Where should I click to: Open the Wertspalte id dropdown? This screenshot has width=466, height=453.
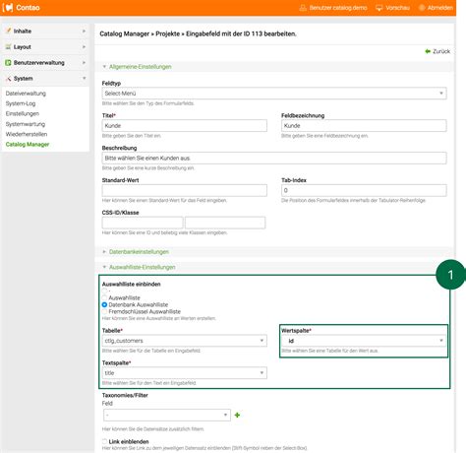(364, 341)
